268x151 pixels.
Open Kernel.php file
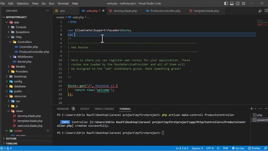click(x=24, y=62)
